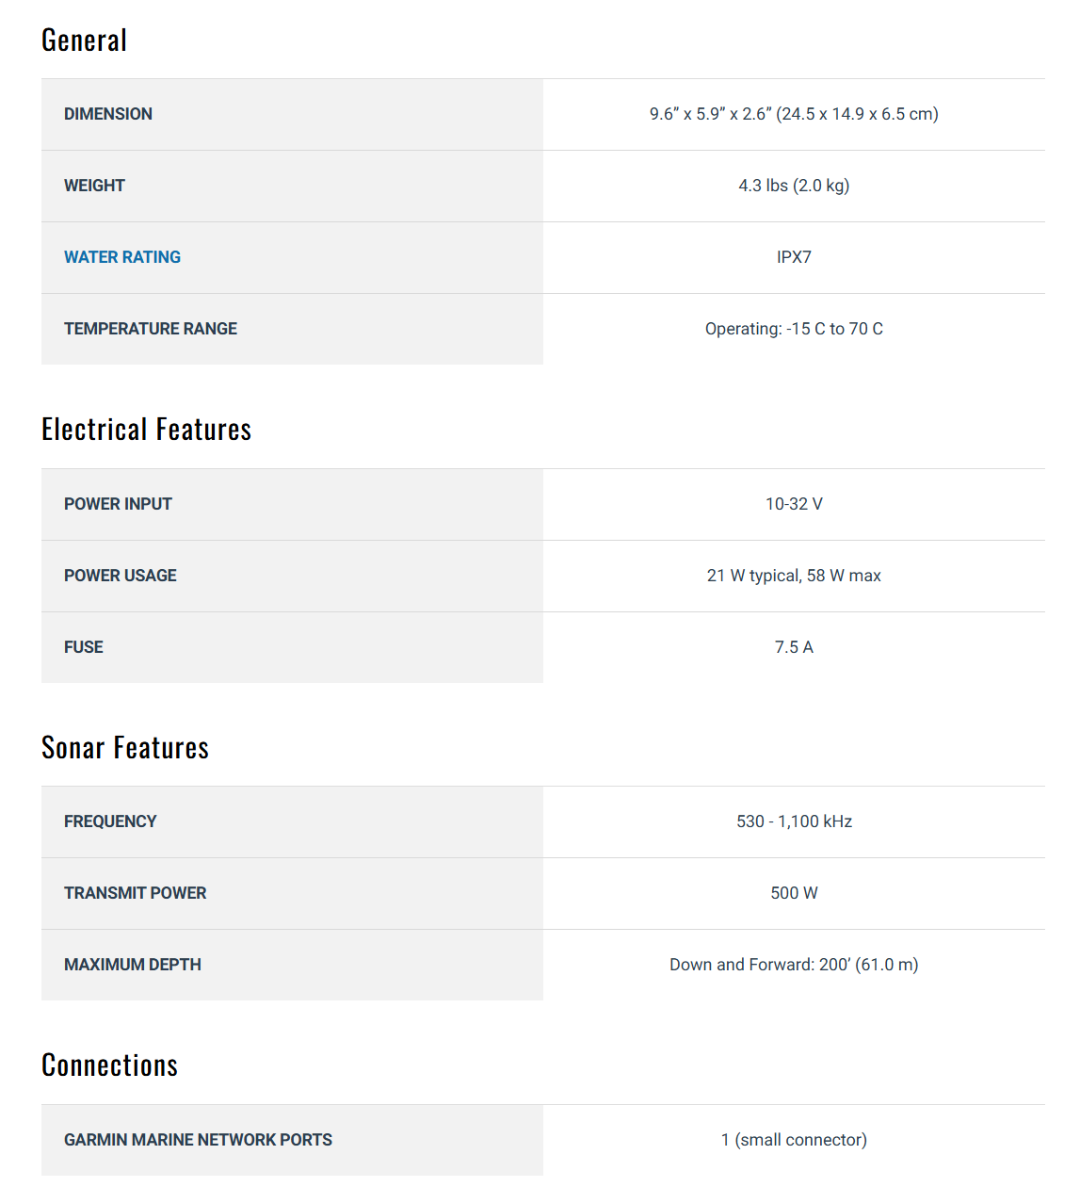
Task: Click the 530 - 1,100 kHz frequency value
Action: pyautogui.click(x=794, y=821)
